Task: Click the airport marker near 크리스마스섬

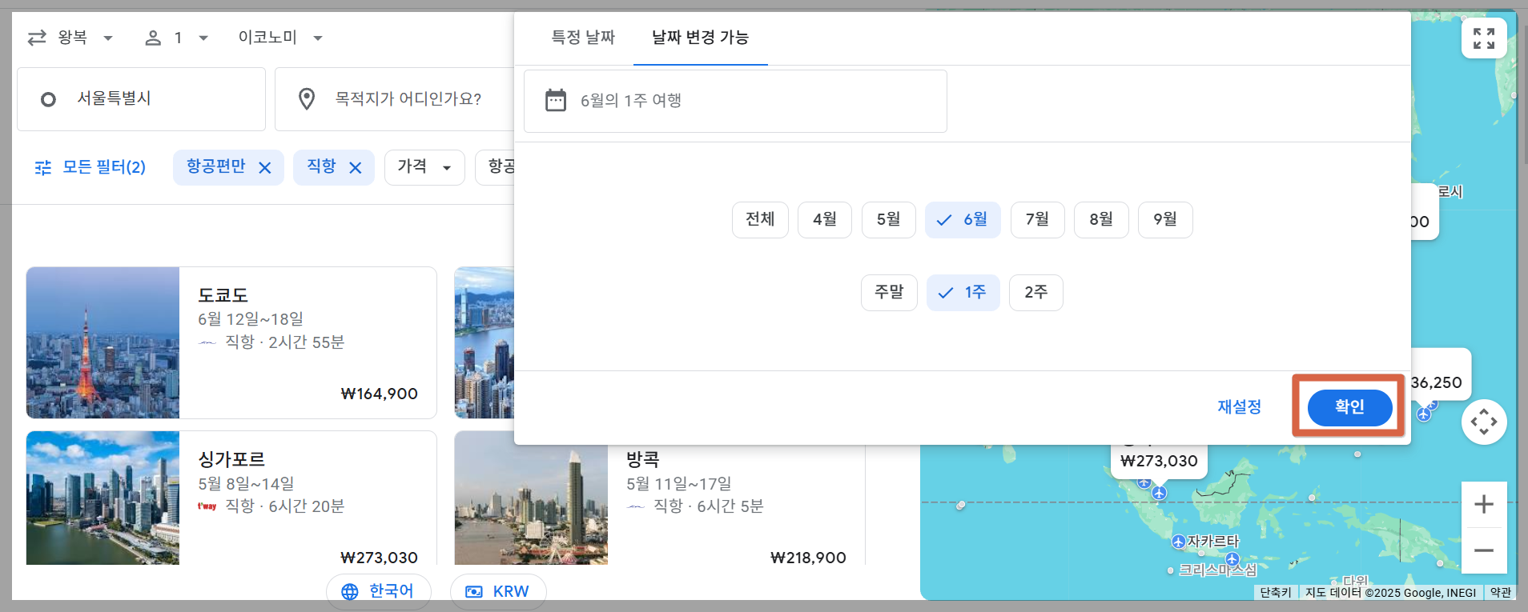Action: [1232, 558]
